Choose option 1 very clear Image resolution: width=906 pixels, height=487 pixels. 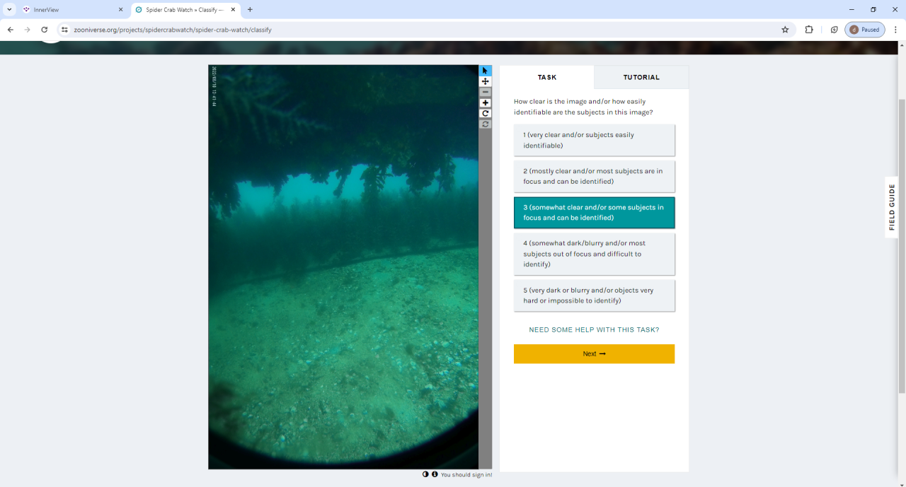coord(594,140)
